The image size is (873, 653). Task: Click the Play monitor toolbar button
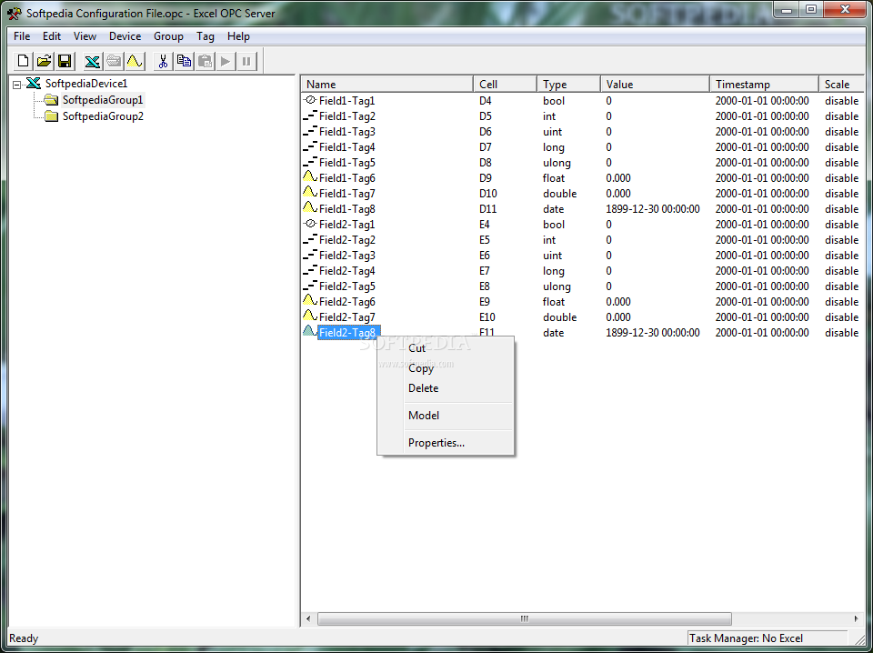tap(226, 61)
